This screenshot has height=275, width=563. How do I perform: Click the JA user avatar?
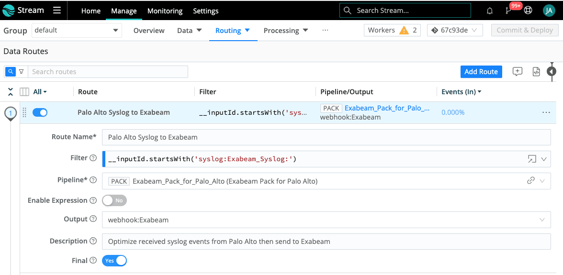pyautogui.click(x=549, y=11)
